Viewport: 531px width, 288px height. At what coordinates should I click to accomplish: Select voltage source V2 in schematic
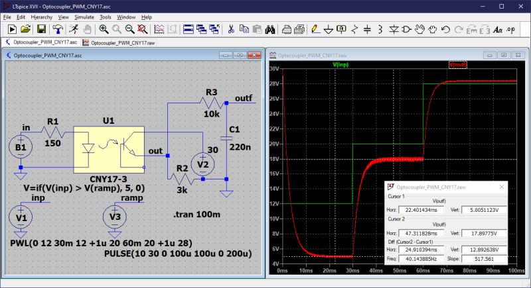[x=202, y=164]
